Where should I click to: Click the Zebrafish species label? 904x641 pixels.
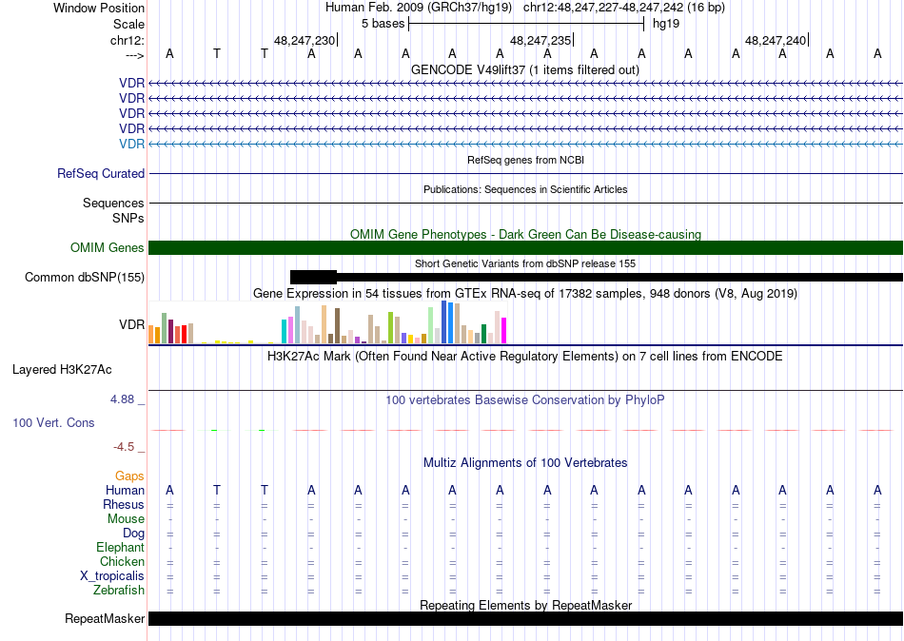[119, 591]
